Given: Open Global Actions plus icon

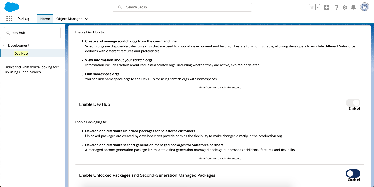Looking at the screenshot, I should pos(327,7).
